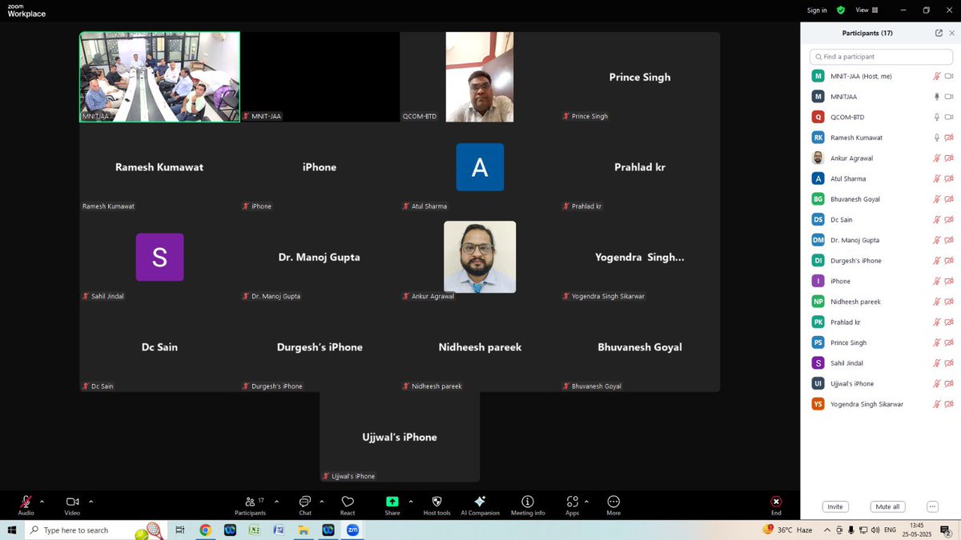The width and height of the screenshot is (961, 540).
Task: Click in the Find a participant search field
Action: (880, 57)
